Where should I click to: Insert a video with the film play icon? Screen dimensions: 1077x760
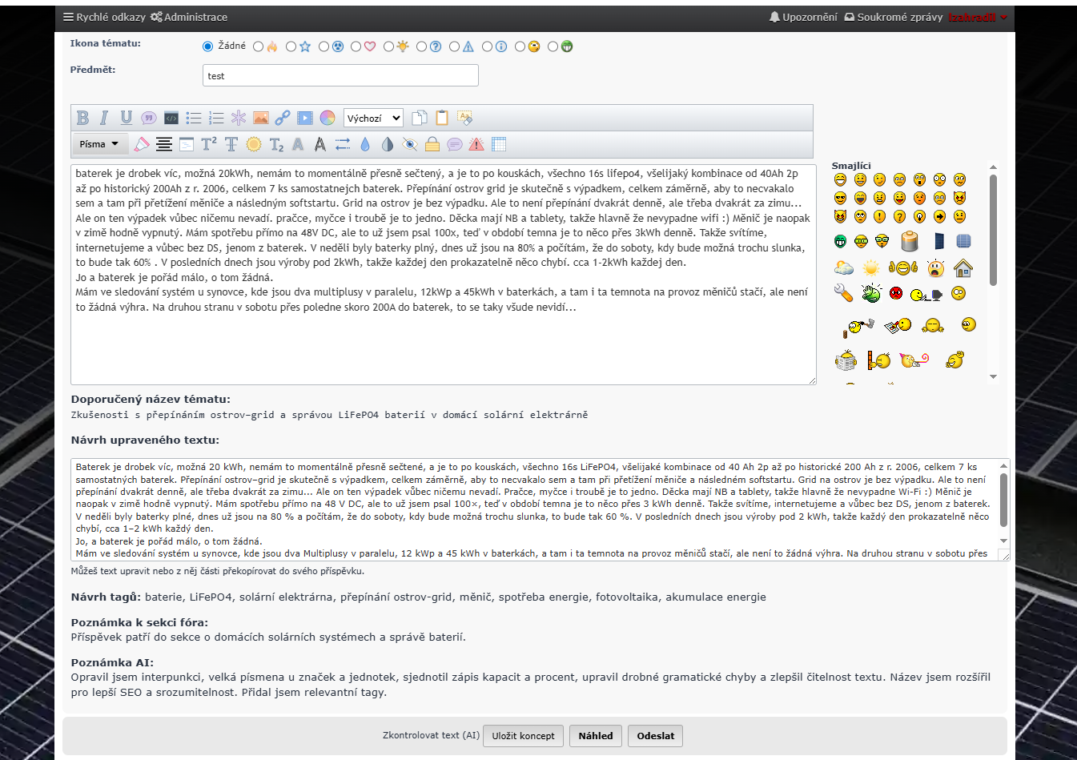(x=305, y=118)
